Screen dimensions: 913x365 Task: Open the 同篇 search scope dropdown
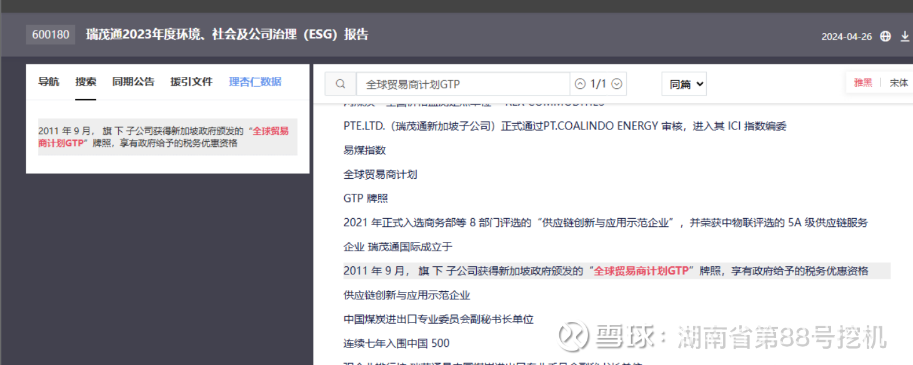[x=684, y=84]
